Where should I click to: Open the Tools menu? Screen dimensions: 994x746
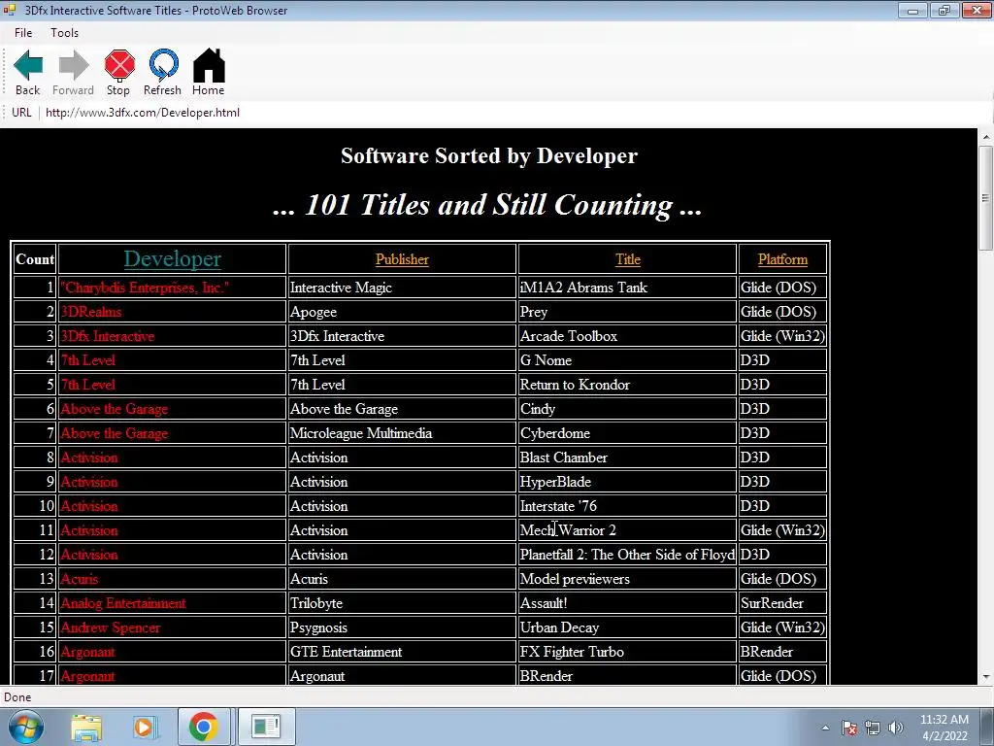[x=65, y=33]
